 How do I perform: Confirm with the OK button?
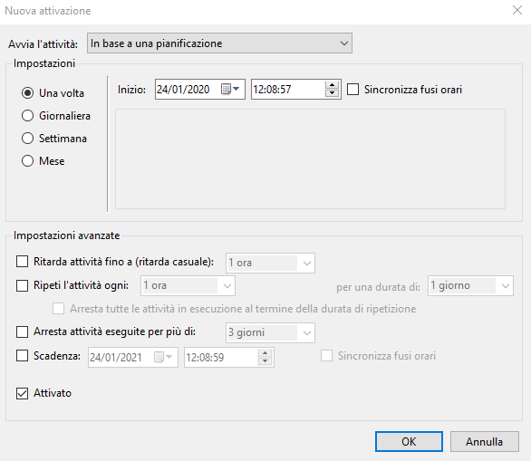coord(409,441)
